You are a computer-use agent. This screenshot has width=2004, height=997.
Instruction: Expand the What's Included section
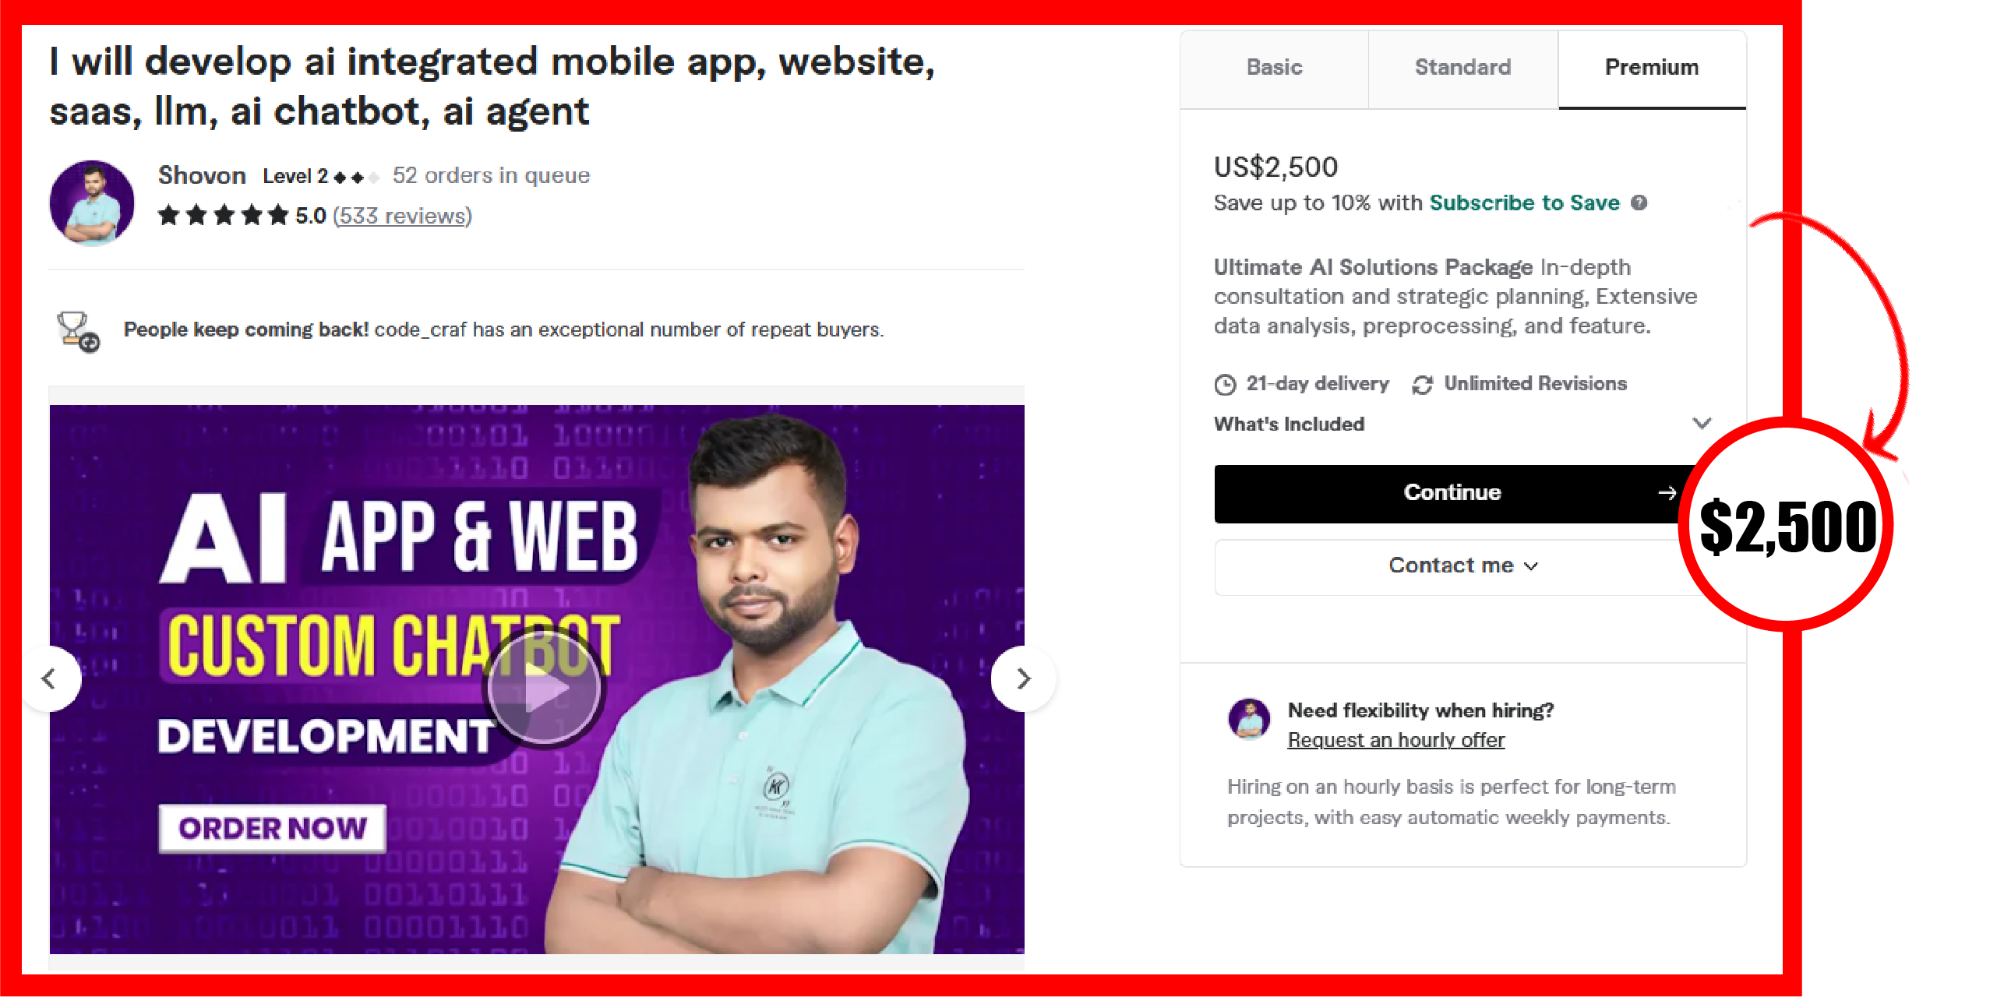[x=1462, y=424]
